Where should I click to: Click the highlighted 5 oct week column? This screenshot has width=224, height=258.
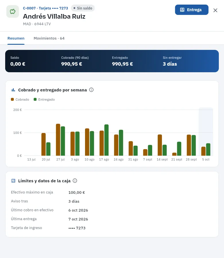206,132
